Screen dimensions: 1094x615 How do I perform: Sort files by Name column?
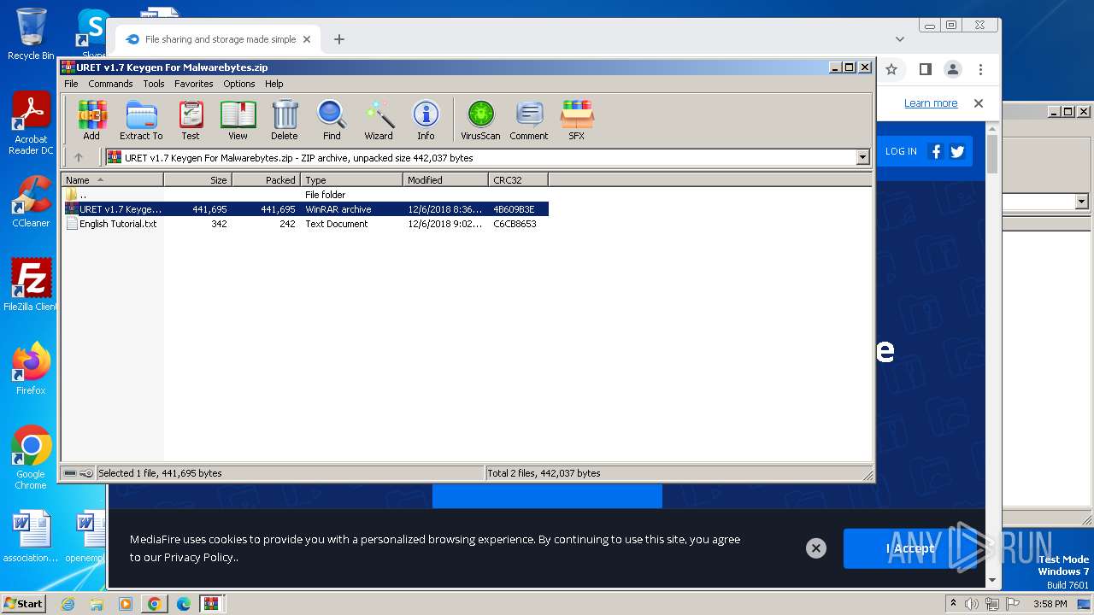112,179
